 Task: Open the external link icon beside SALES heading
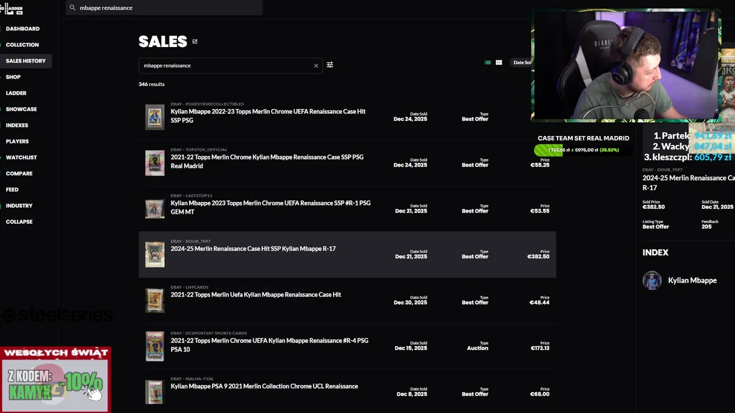point(195,41)
